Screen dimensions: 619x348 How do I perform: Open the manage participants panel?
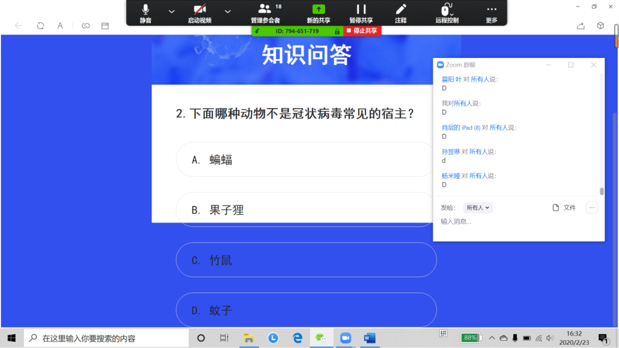[265, 13]
